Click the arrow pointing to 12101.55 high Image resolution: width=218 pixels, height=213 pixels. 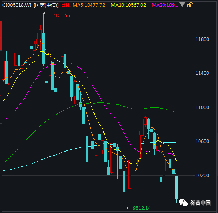[46, 14]
